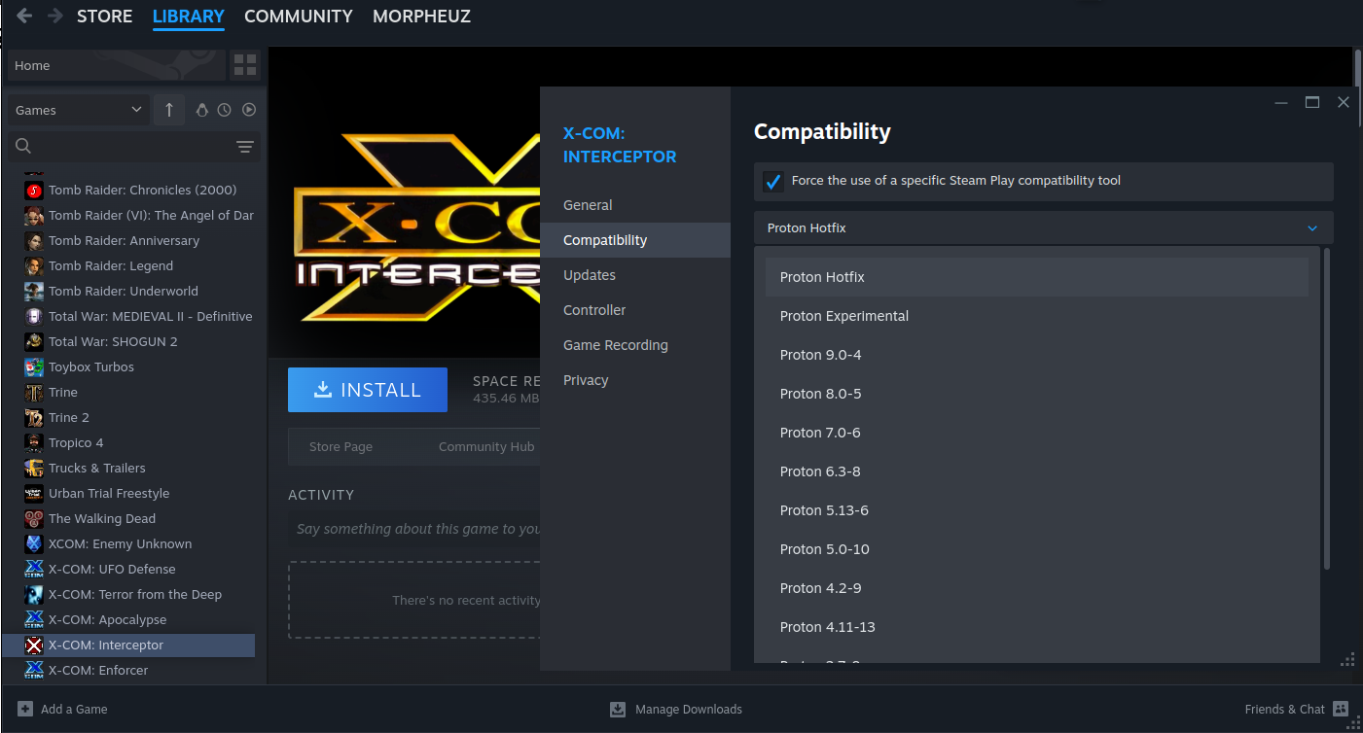Choose Proton 5.0-10 option
The height and width of the screenshot is (733, 1363).
tap(1037, 549)
